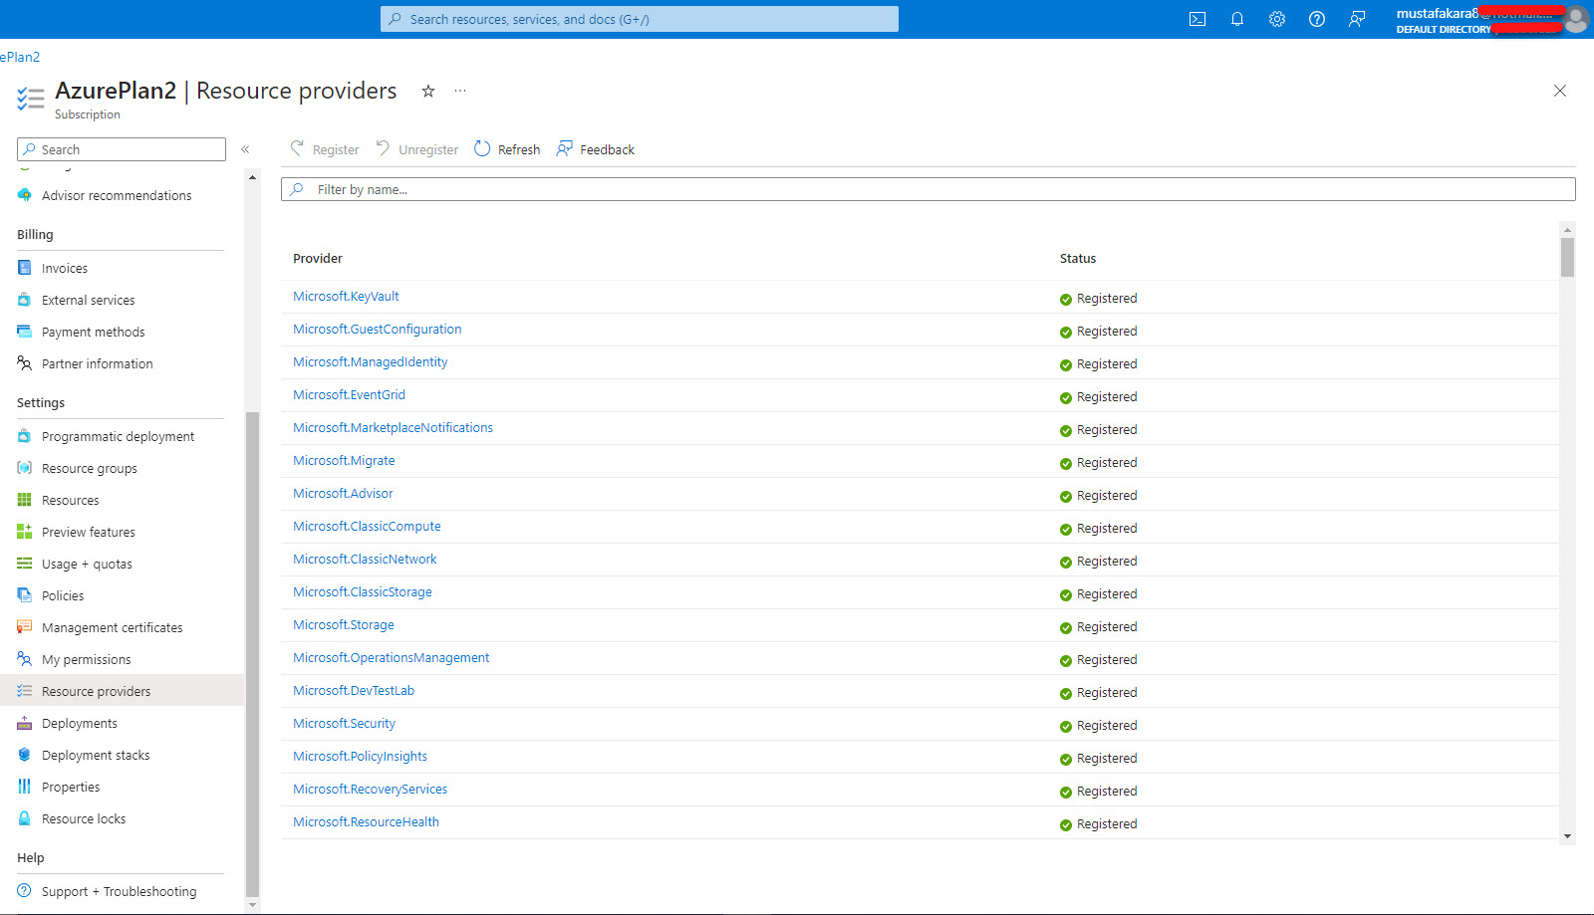Open the Feedback toolbar option

(596, 149)
